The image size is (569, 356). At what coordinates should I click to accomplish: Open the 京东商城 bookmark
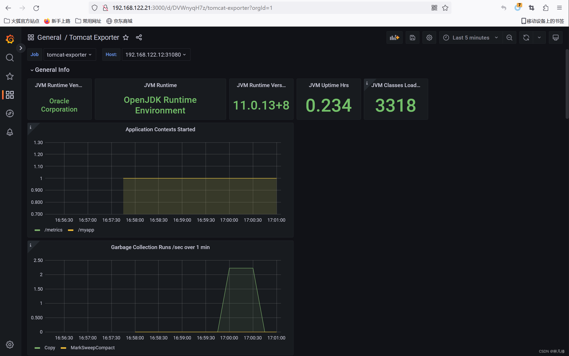click(119, 21)
